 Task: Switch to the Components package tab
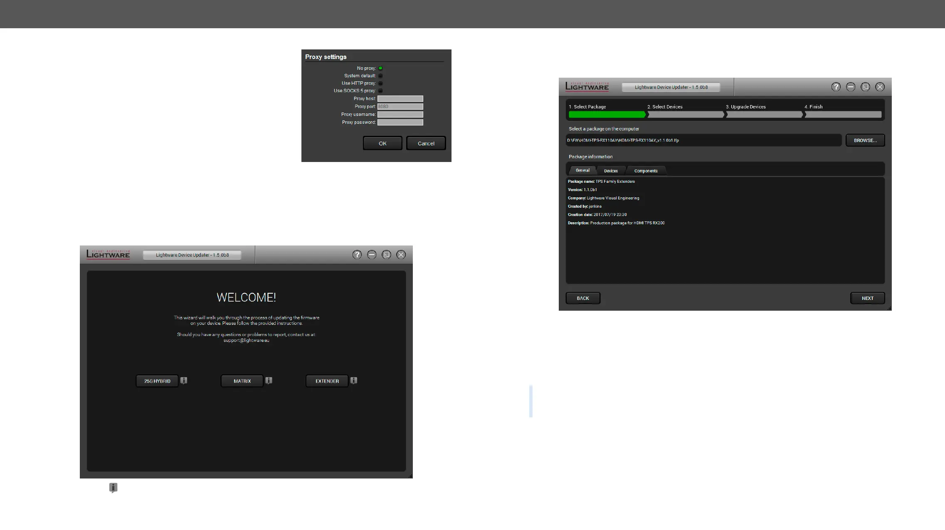coord(646,171)
